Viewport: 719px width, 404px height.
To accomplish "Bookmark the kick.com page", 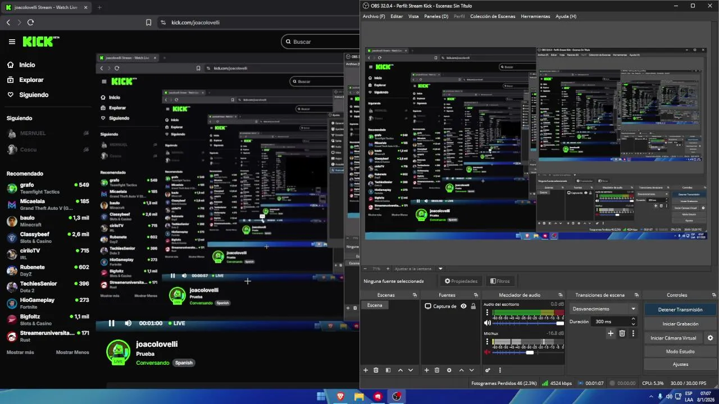I will [148, 22].
